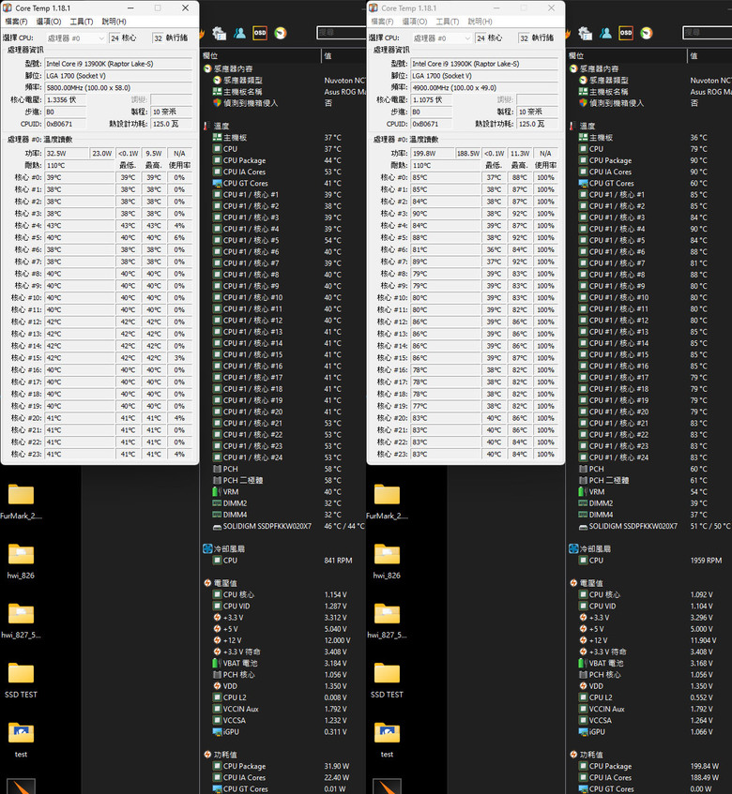Click the VRM icon on the 54 °C row
This screenshot has height=794, width=732.
point(582,492)
